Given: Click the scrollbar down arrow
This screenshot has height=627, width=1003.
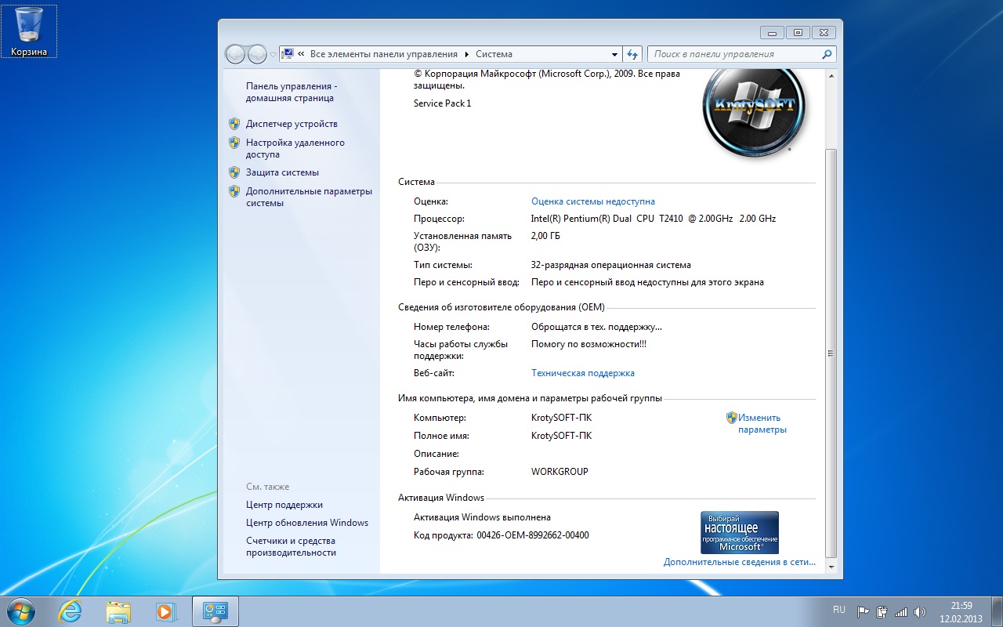Looking at the screenshot, I should (831, 567).
